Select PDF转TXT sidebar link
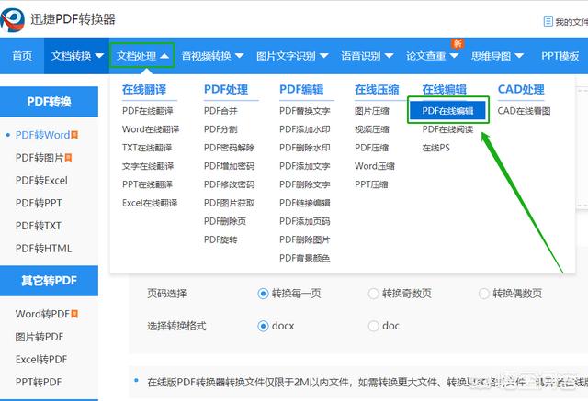588x401 pixels. pos(39,226)
